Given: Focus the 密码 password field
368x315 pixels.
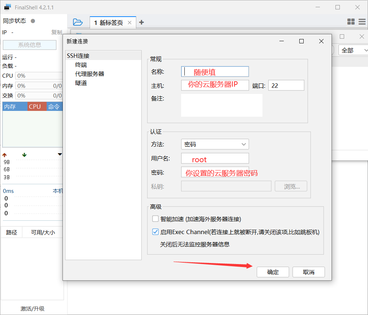Looking at the screenshot, I should (215, 172).
